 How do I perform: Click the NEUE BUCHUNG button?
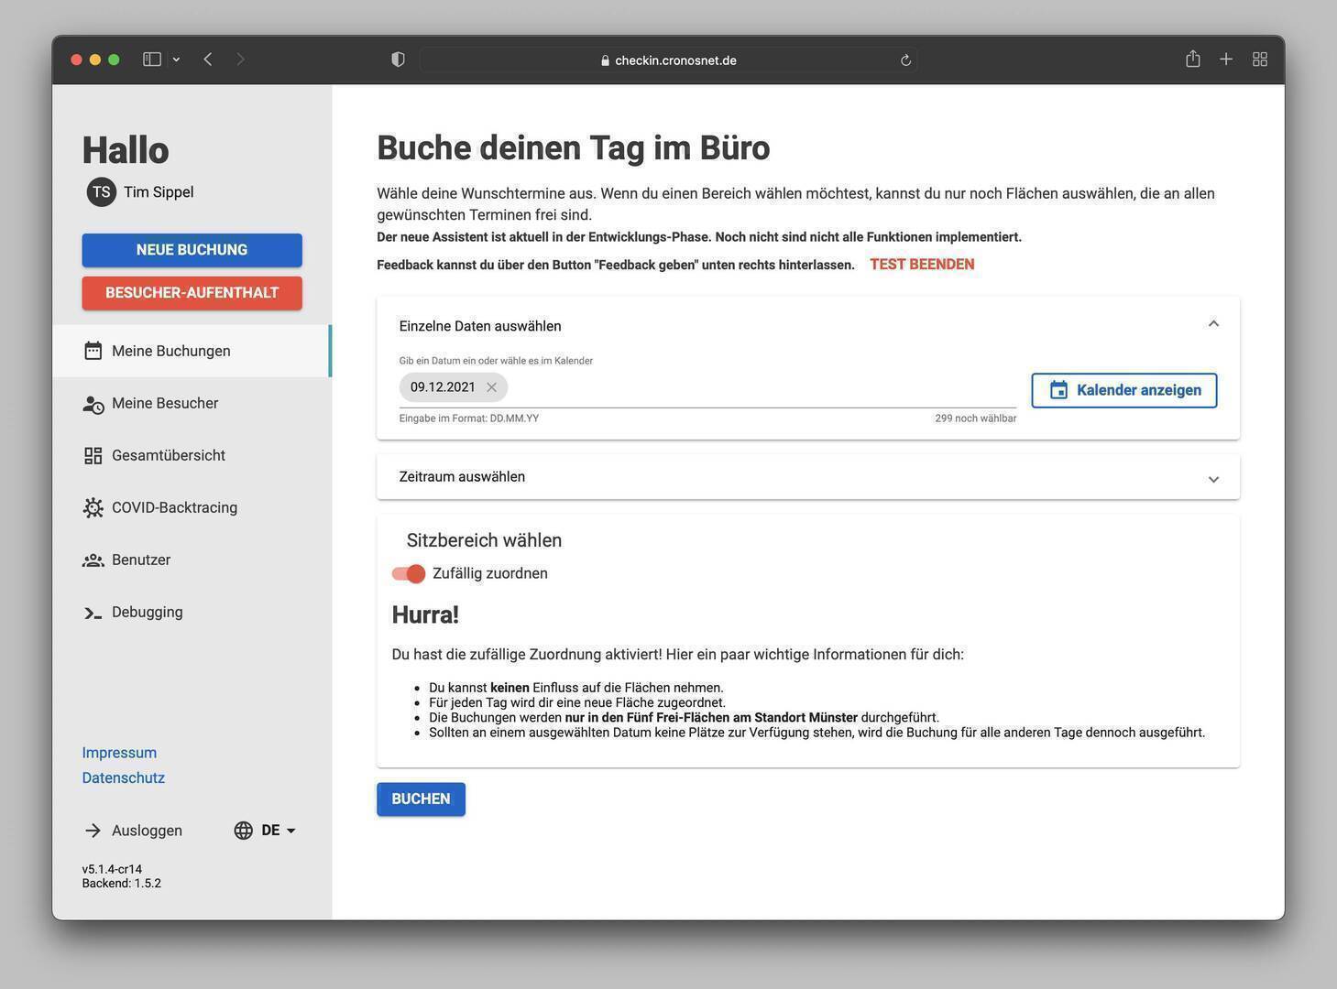pos(192,250)
